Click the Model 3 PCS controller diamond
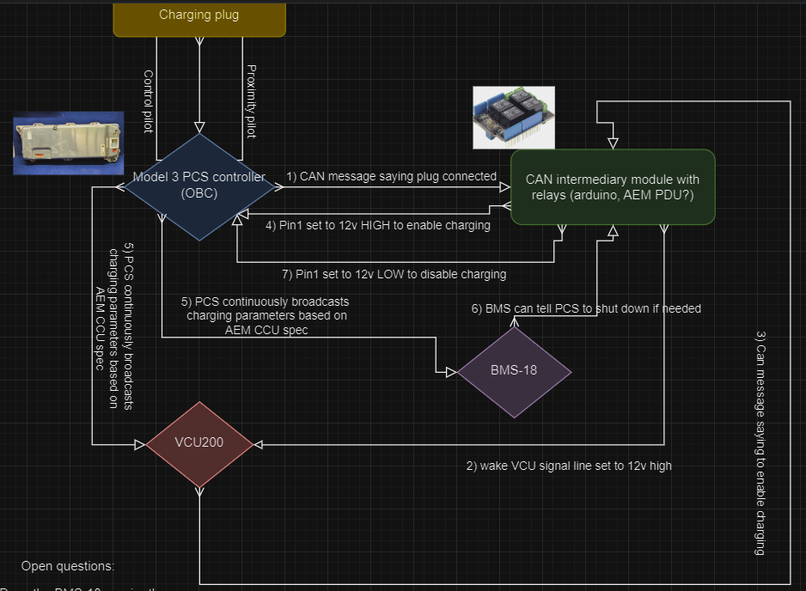Viewport: 806px width, 591px height. coord(199,186)
